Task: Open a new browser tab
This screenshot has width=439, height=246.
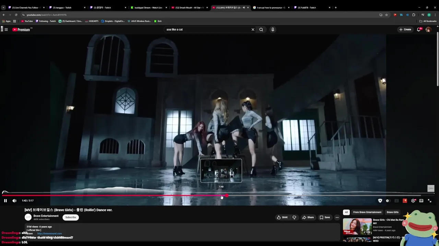Action: (x=335, y=8)
